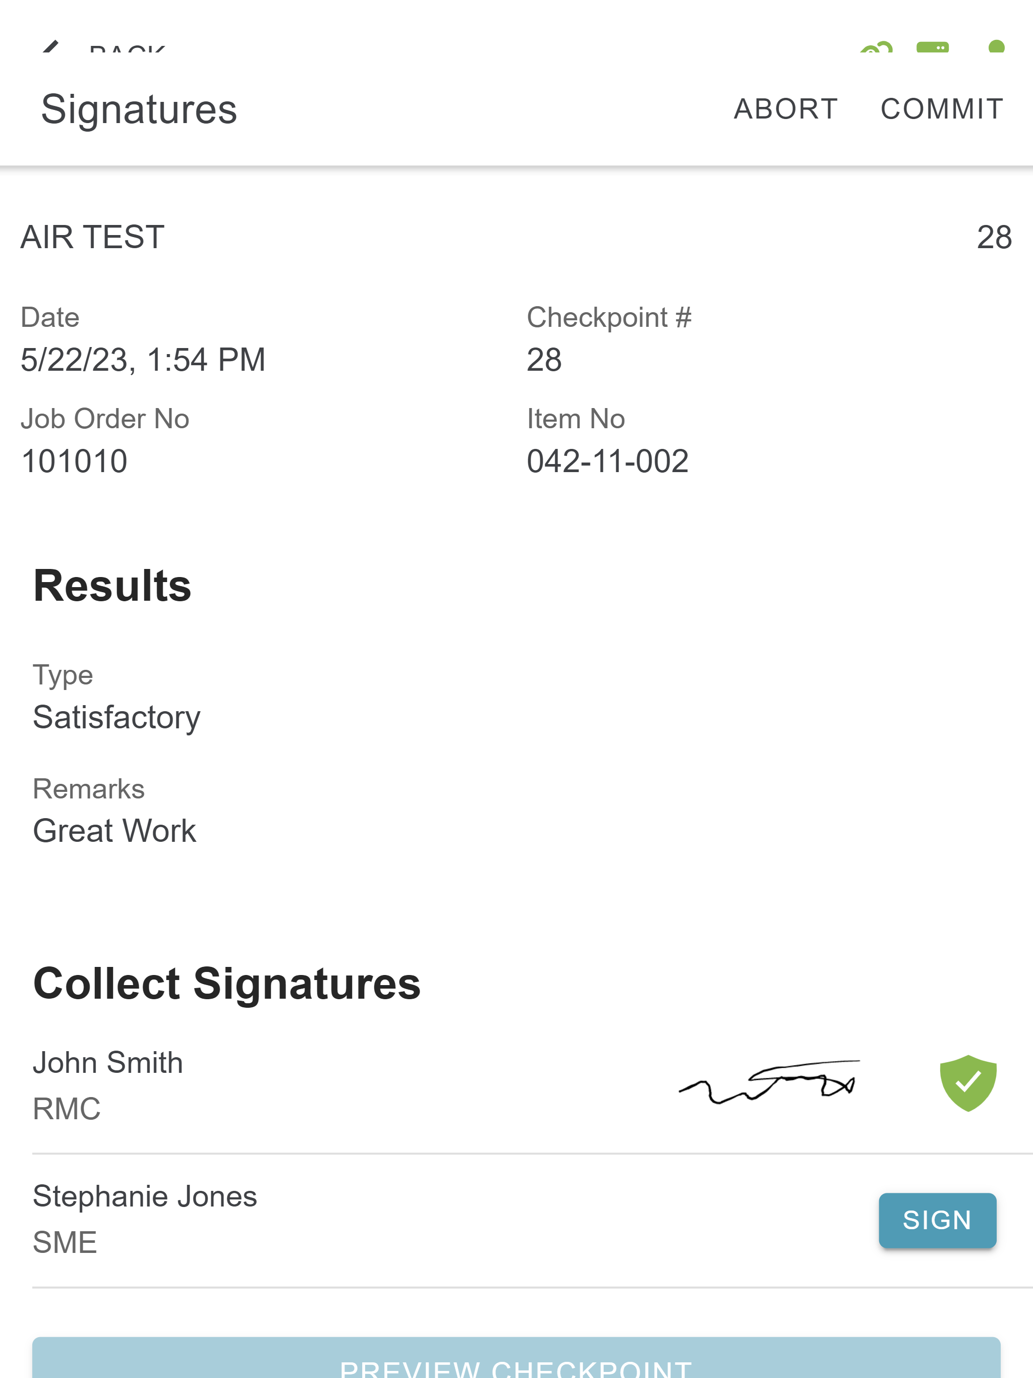Click the date value 5/22/23, 1:54 PM
Image resolution: width=1033 pixels, height=1378 pixels.
point(143,360)
